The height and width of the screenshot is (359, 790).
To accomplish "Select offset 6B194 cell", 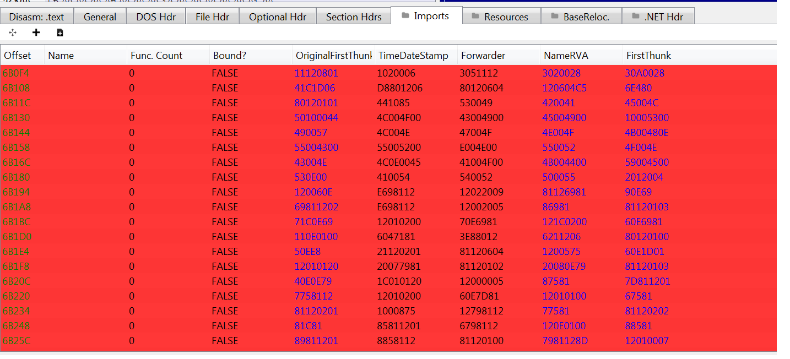I will tap(17, 192).
